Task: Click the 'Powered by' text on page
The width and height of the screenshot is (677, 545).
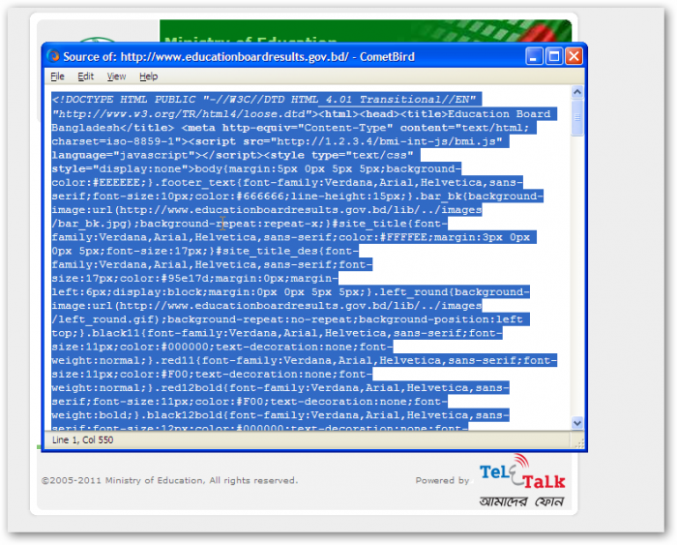Action: point(443,480)
